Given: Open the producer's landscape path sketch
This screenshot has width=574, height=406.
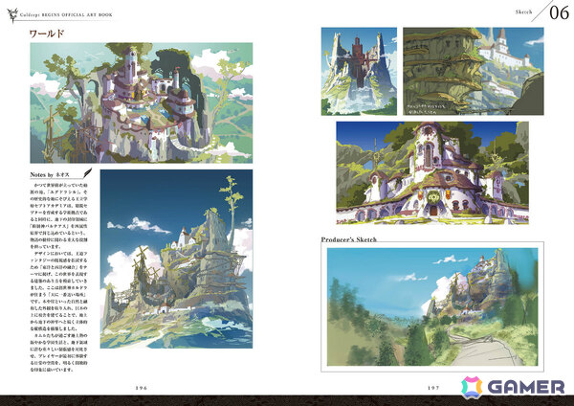Looking at the screenshot, I should pyautogui.click(x=432, y=306).
